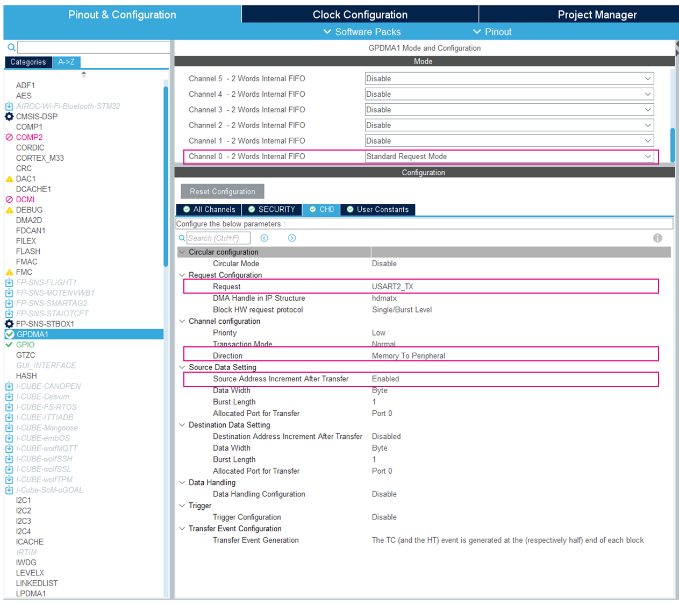The height and width of the screenshot is (605, 679).
Task: Open the Channel 0 Standard Request Mode dropdown
Action: pos(509,156)
